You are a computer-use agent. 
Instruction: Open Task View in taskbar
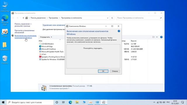coord(63,102)
